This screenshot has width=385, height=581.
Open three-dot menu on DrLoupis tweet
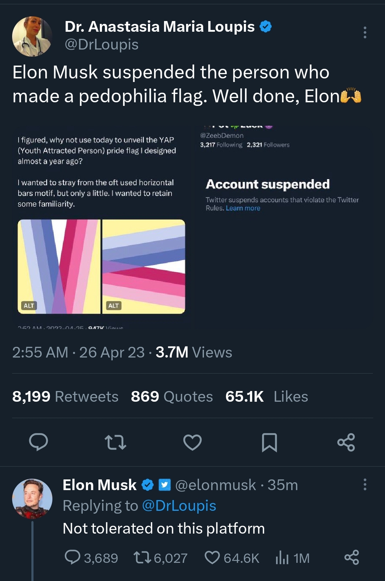coord(365,32)
